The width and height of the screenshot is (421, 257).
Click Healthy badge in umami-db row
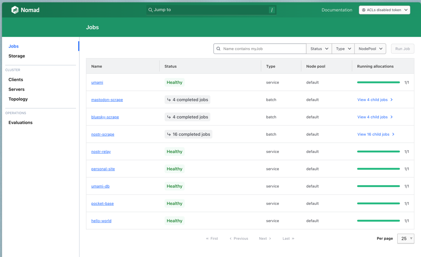coord(174,186)
